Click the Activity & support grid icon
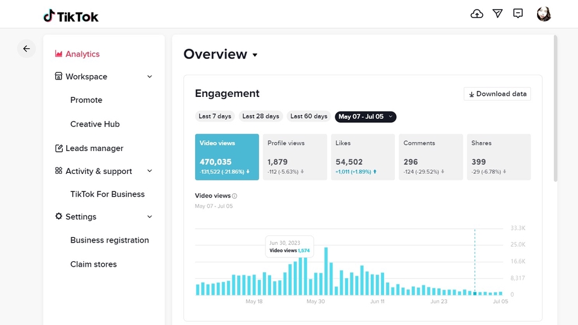This screenshot has width=578, height=325. pyautogui.click(x=58, y=170)
